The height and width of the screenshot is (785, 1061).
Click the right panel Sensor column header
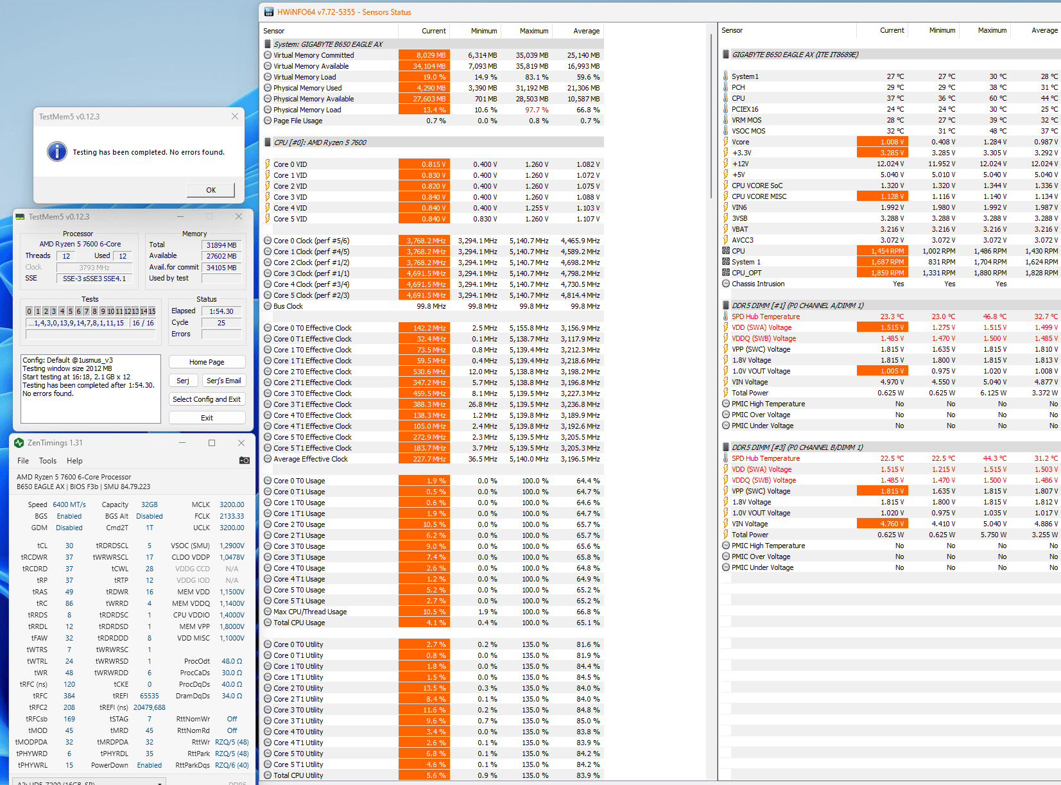coord(788,30)
